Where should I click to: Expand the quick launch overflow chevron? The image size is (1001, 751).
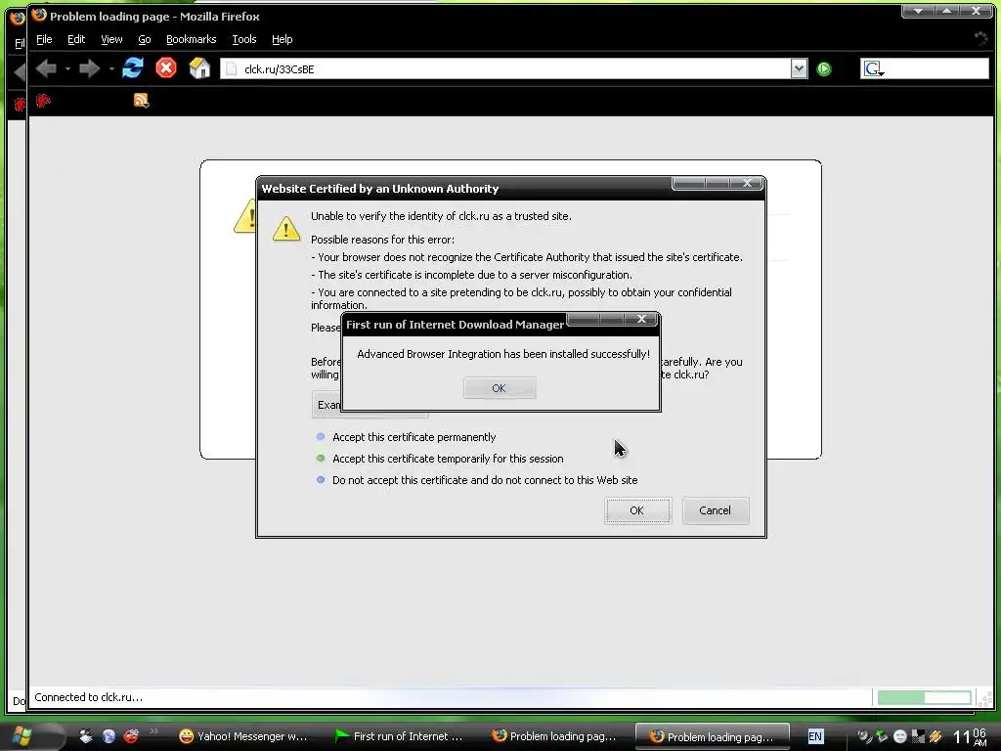tap(153, 731)
